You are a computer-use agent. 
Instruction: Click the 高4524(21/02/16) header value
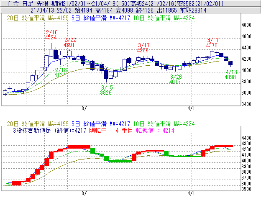pos(154,3)
